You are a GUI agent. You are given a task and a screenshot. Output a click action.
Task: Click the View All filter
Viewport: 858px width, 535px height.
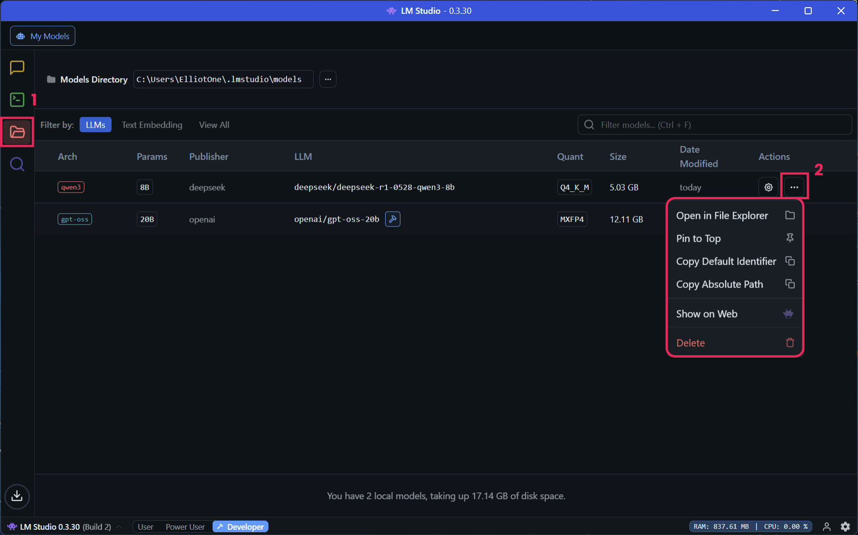coord(214,125)
